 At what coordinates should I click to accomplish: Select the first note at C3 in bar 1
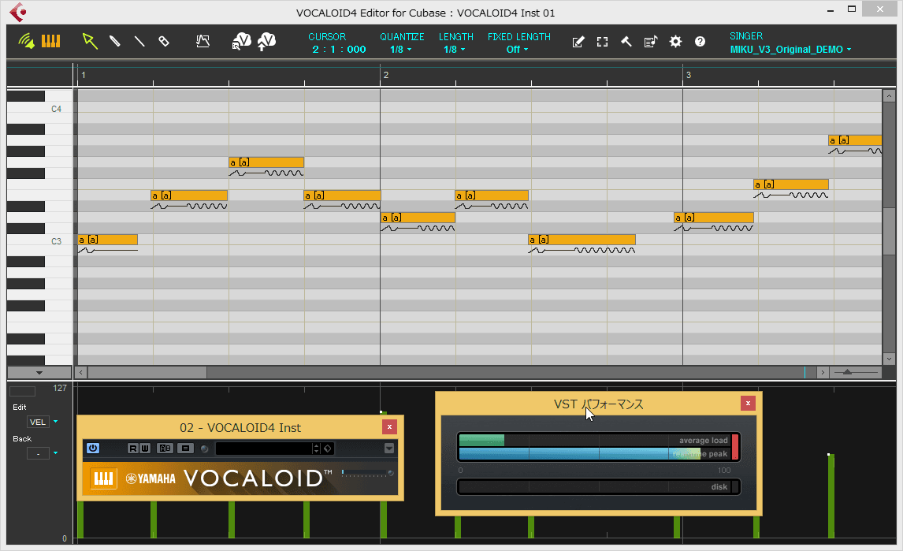coord(108,239)
